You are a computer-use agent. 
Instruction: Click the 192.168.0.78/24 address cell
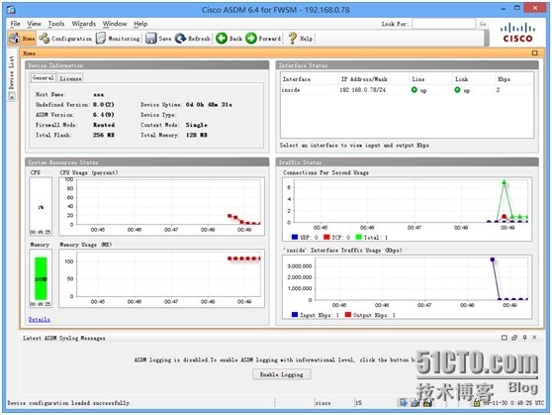[x=363, y=90]
